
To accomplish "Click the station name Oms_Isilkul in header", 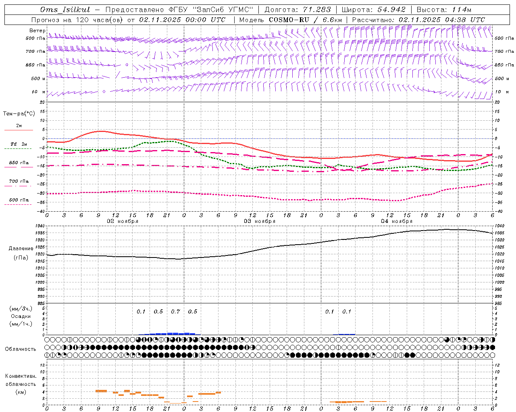I will click(x=65, y=10).
